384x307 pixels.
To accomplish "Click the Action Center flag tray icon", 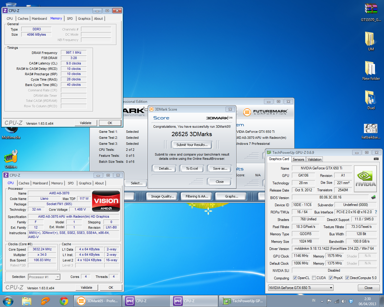I will pos(329,301).
